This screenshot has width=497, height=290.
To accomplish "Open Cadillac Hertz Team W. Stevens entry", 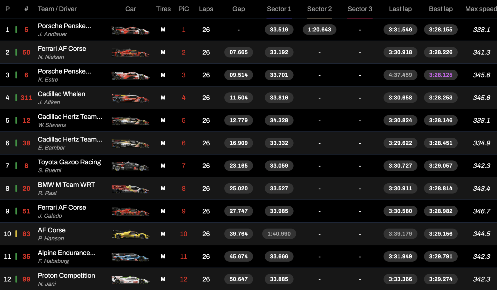I will (70, 120).
